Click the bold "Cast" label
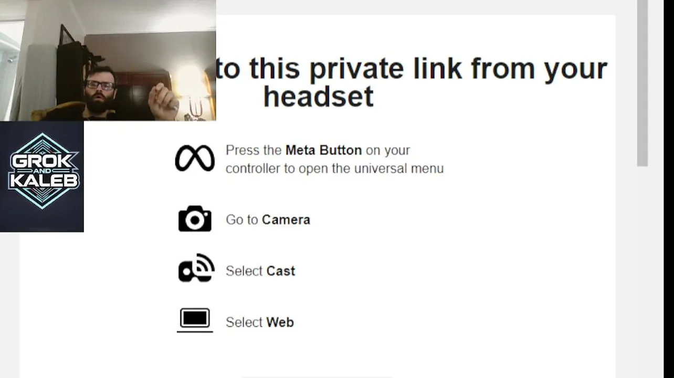 point(281,271)
